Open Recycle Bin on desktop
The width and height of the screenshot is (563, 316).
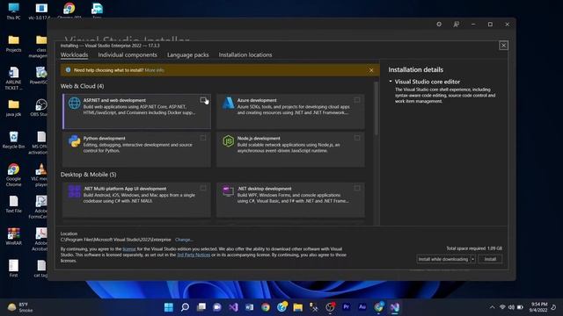[x=13, y=140]
